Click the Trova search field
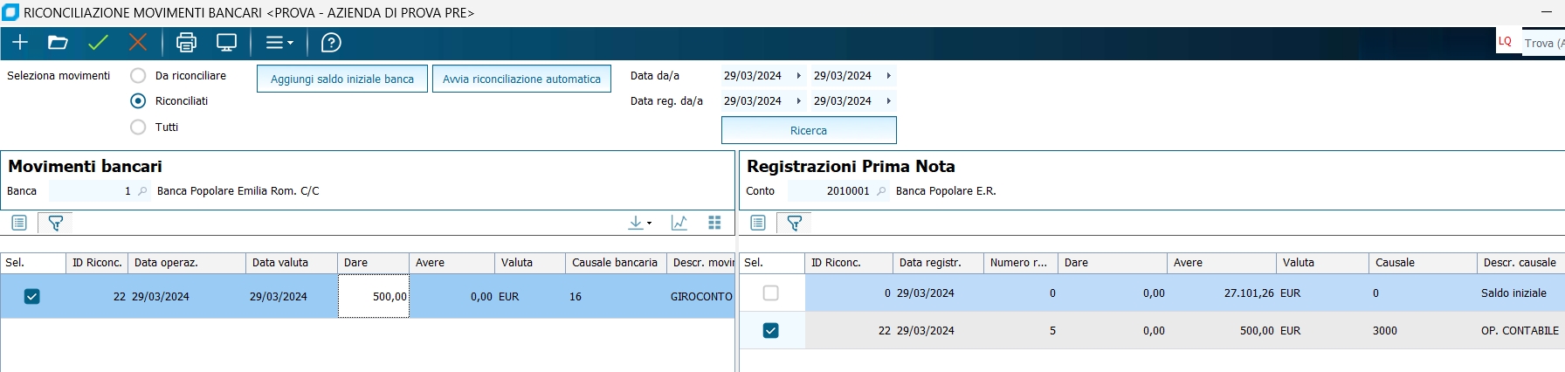This screenshot has width=1565, height=372. point(1543,43)
